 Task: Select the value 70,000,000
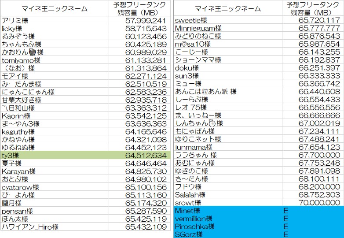pos(319,203)
